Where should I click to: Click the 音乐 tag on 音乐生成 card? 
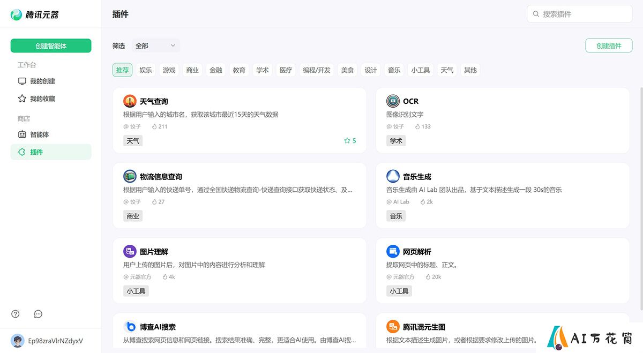[x=396, y=216]
